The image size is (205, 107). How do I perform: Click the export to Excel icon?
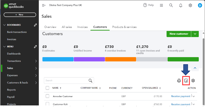(x=186, y=81)
